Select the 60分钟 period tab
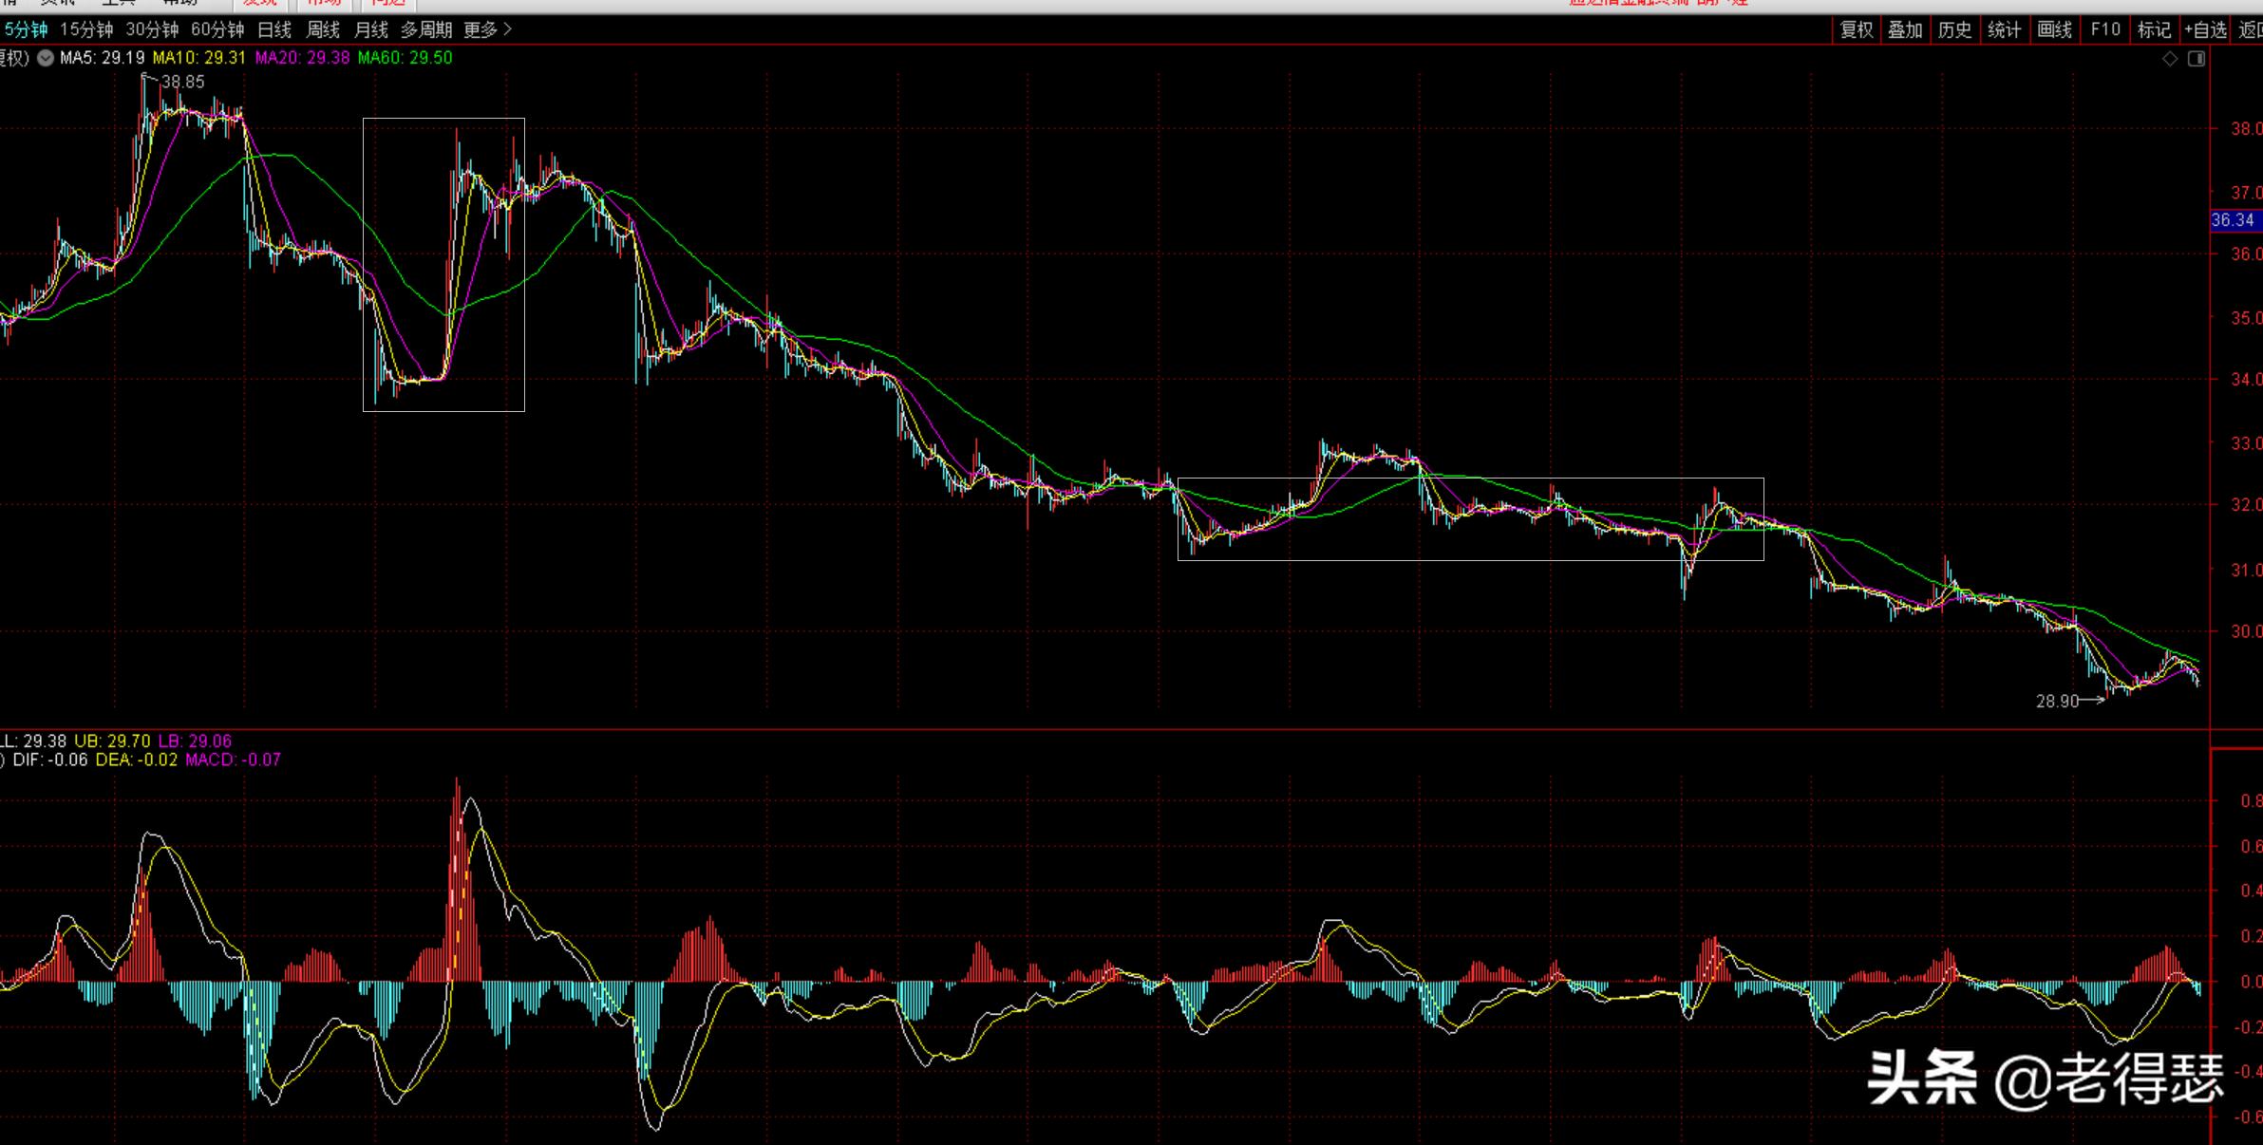The height and width of the screenshot is (1145, 2263). (x=217, y=30)
